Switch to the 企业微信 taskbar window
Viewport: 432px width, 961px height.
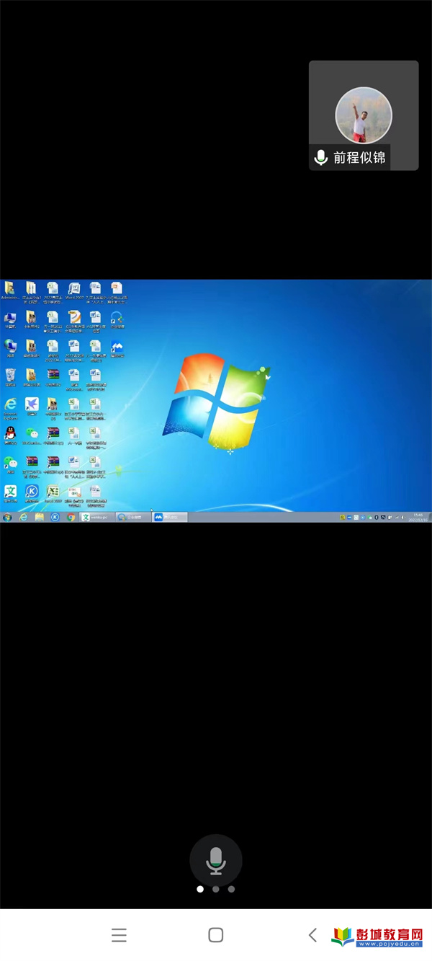coord(133,517)
